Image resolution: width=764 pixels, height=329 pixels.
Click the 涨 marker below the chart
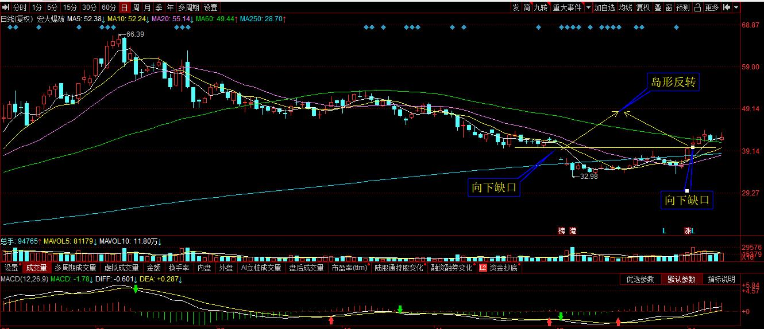point(687,231)
